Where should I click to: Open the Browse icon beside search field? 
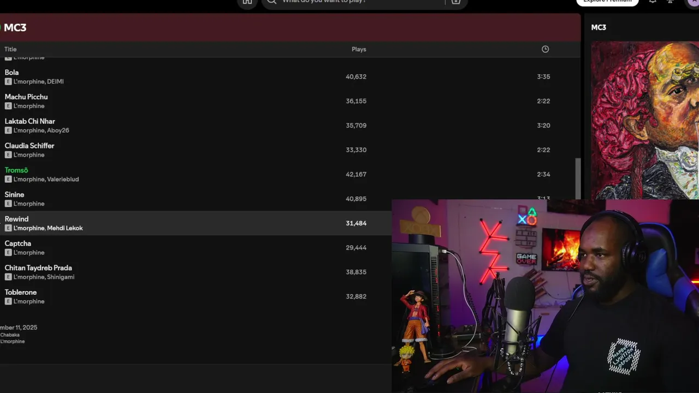pyautogui.click(x=456, y=2)
